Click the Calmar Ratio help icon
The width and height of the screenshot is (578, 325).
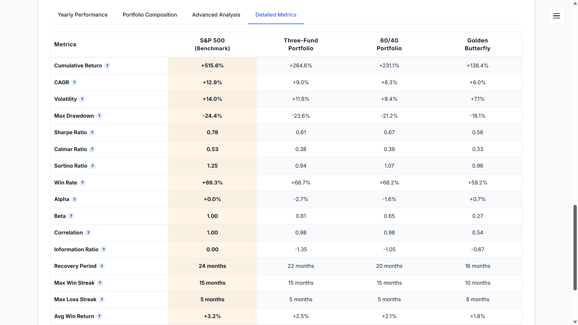tap(92, 149)
